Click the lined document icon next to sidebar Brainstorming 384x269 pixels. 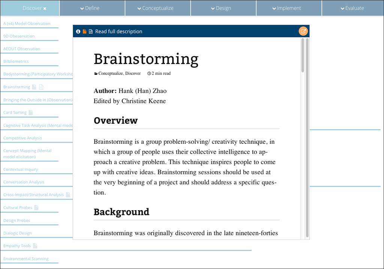click(x=41, y=87)
